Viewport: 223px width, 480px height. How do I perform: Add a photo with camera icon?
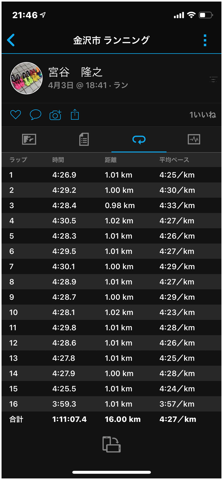pyautogui.click(x=55, y=115)
